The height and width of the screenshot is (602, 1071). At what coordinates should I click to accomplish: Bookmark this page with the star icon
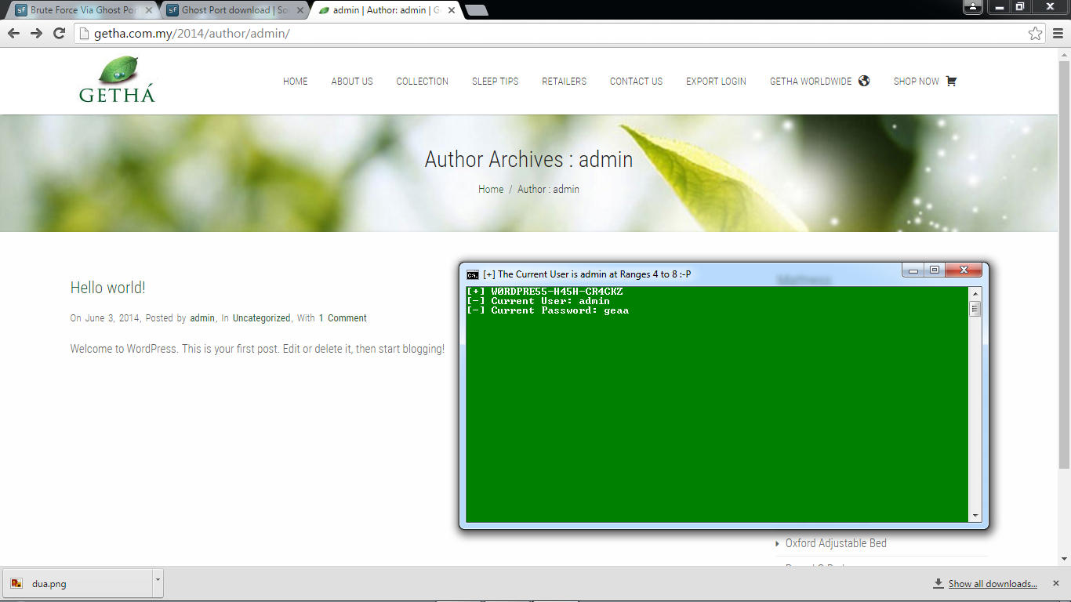(1036, 34)
